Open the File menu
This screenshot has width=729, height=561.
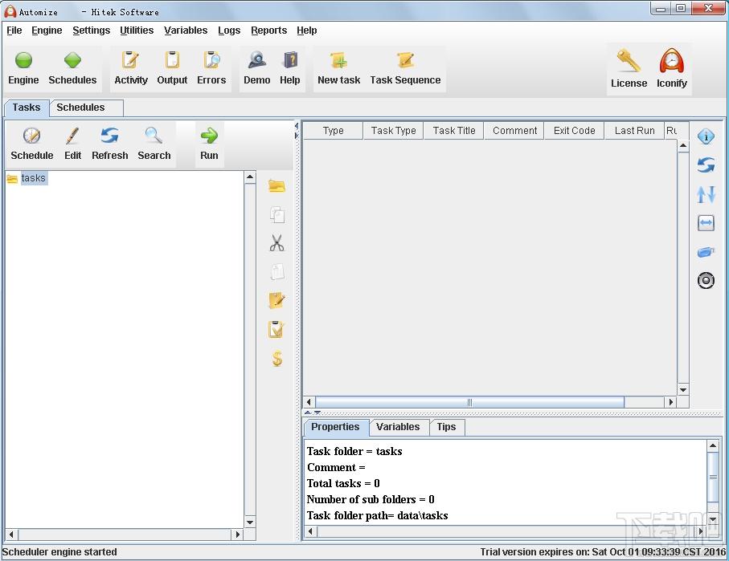pos(14,30)
